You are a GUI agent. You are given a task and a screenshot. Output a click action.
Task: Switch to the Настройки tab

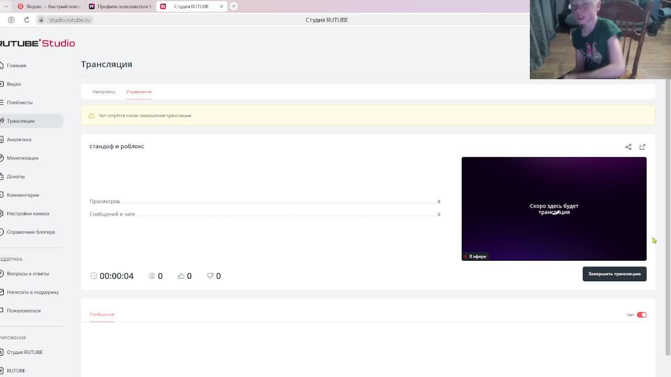click(x=104, y=92)
